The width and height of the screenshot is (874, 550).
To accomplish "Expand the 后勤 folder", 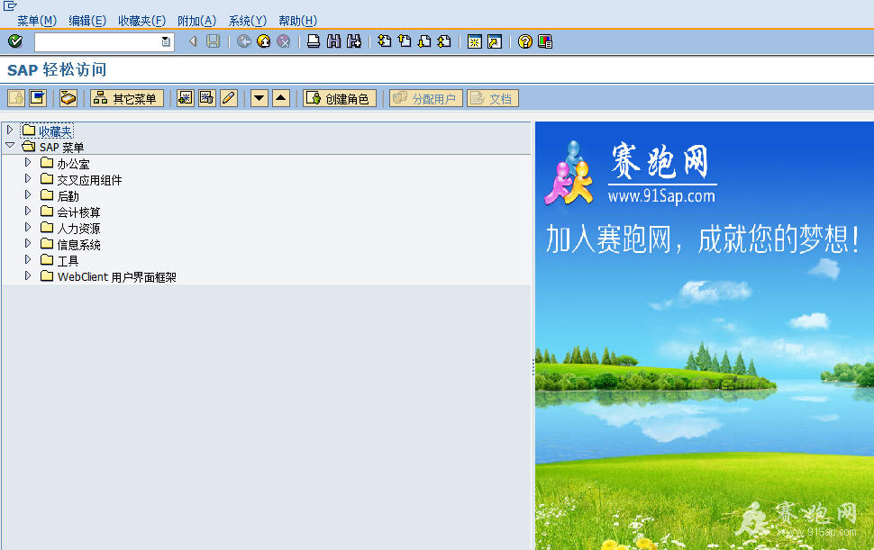I will (28, 194).
